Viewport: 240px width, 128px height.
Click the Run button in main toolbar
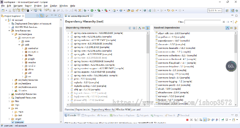tap(92, 10)
